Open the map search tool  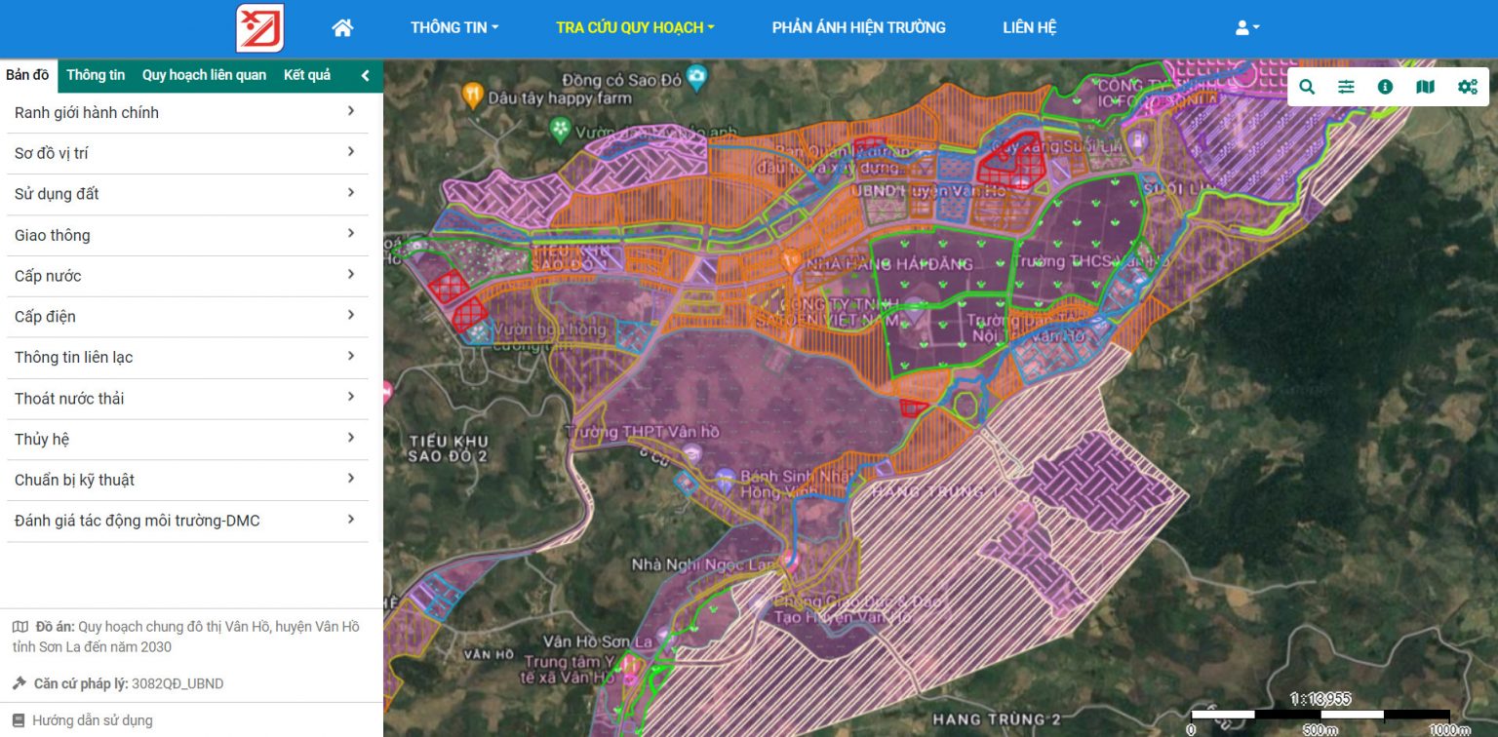[x=1307, y=87]
